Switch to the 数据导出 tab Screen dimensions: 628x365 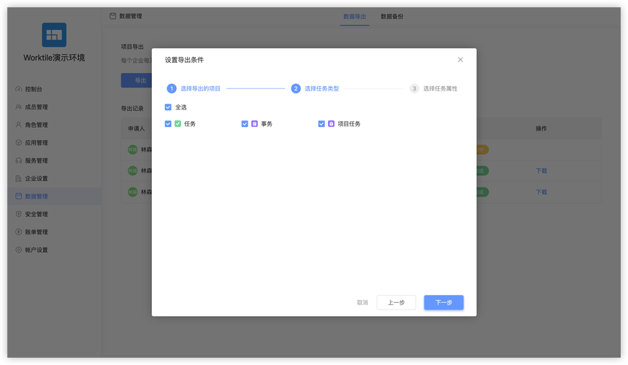tap(354, 16)
